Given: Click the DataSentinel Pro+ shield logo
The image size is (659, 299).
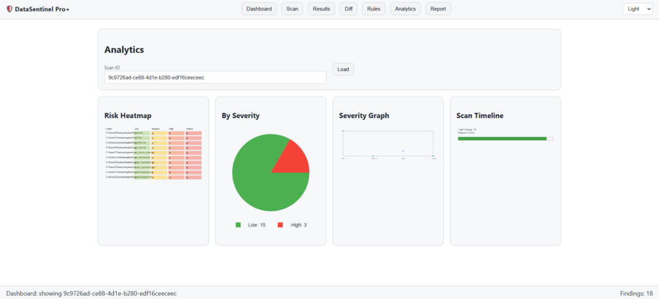Looking at the screenshot, I should (x=9, y=9).
